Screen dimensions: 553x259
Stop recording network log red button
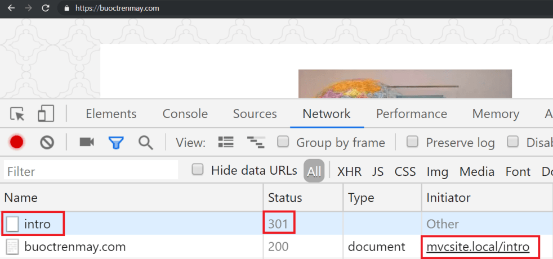pyautogui.click(x=17, y=142)
